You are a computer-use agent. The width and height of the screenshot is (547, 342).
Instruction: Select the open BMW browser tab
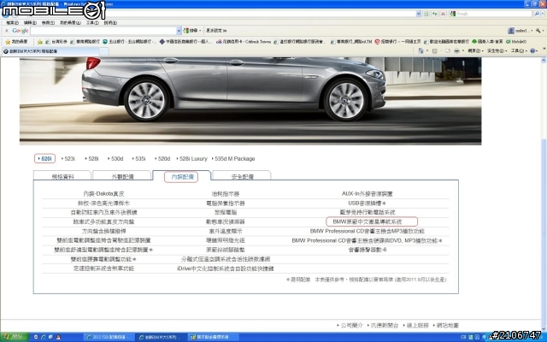point(50,51)
